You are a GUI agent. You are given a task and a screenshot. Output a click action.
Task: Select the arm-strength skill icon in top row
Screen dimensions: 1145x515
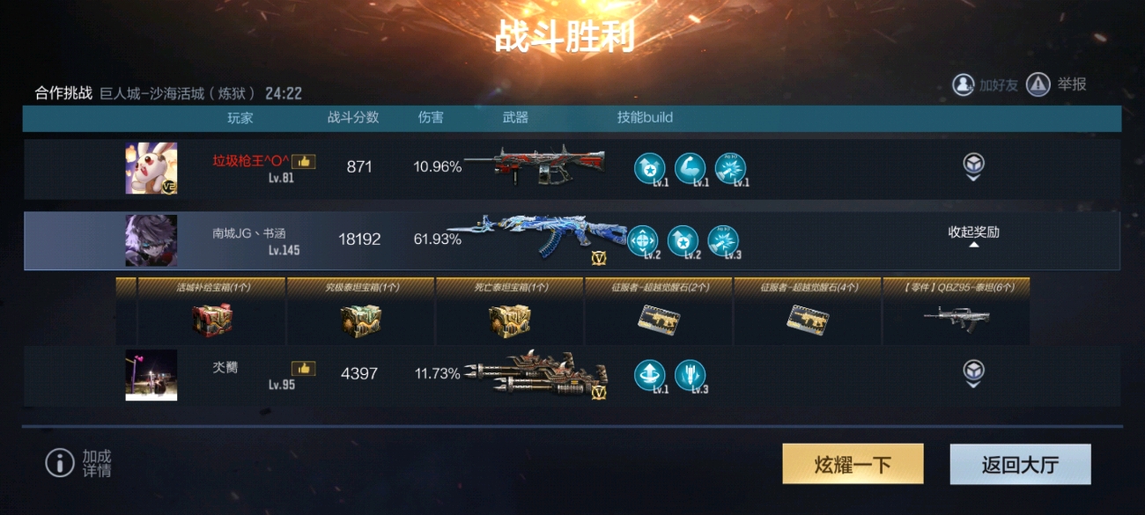click(690, 169)
